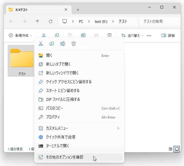
Task: Select 開く in the context menu
Action: 79,56
